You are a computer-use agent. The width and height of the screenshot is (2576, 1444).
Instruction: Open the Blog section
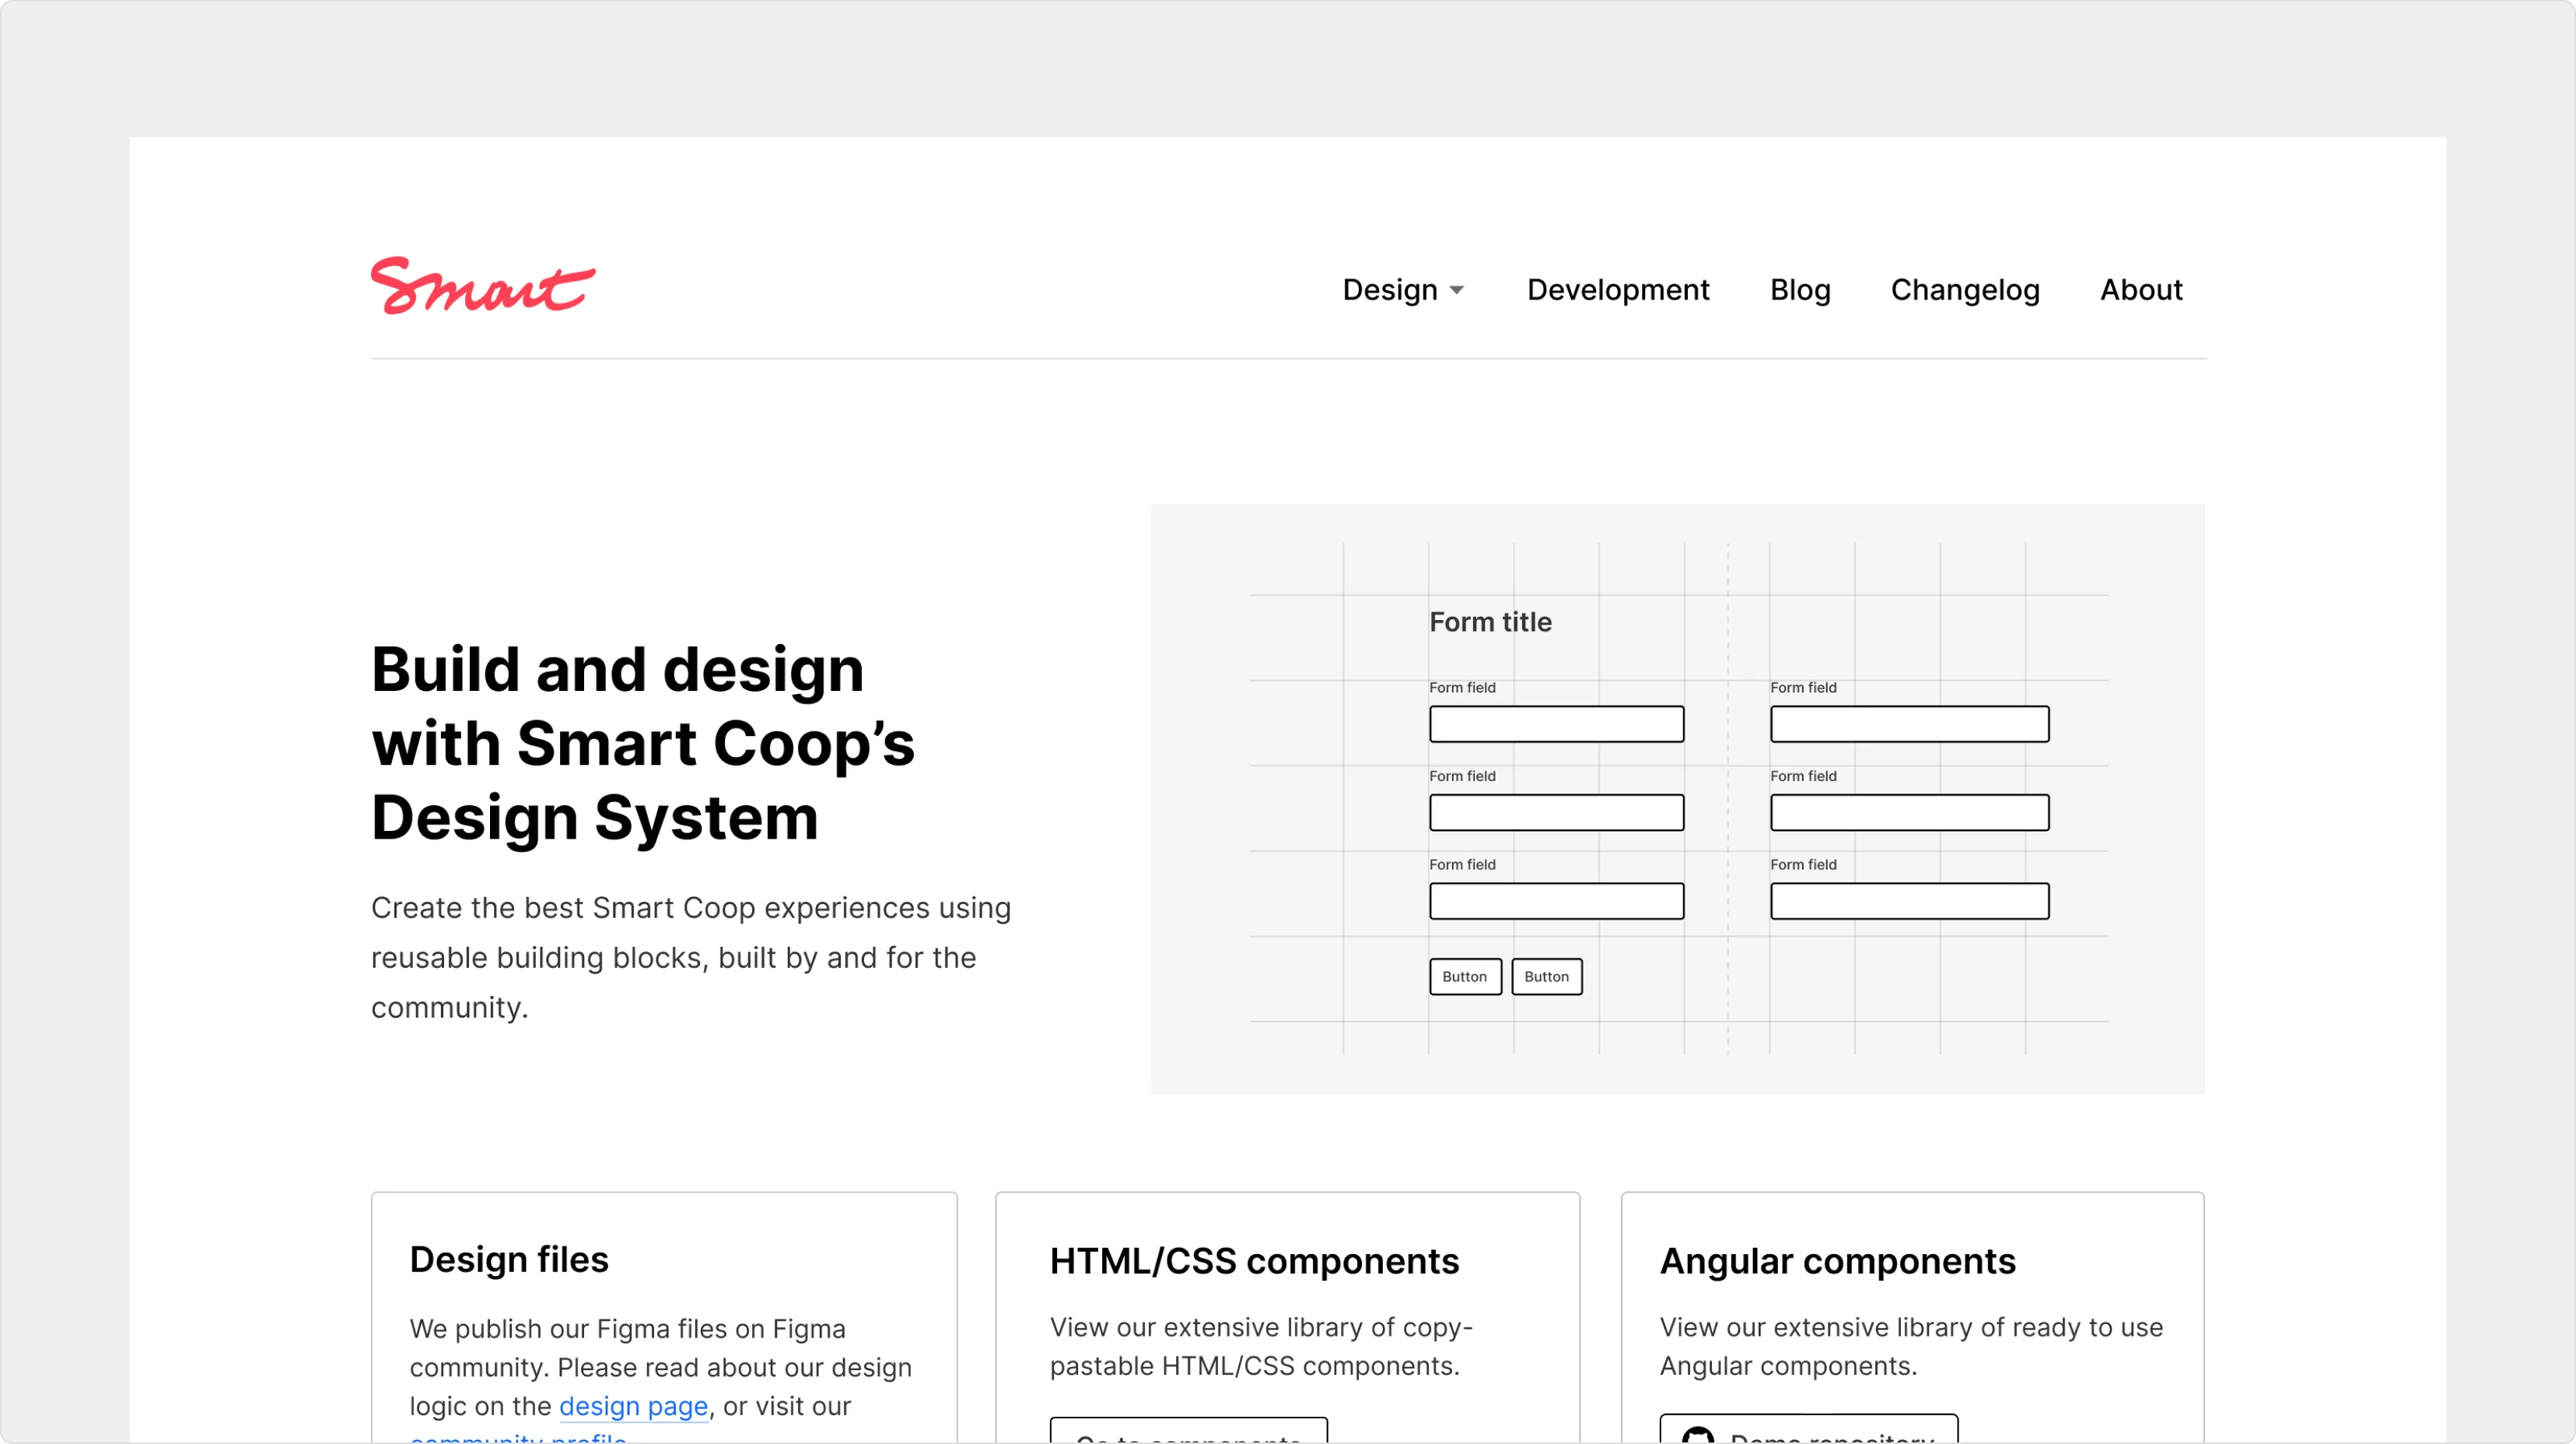1800,290
